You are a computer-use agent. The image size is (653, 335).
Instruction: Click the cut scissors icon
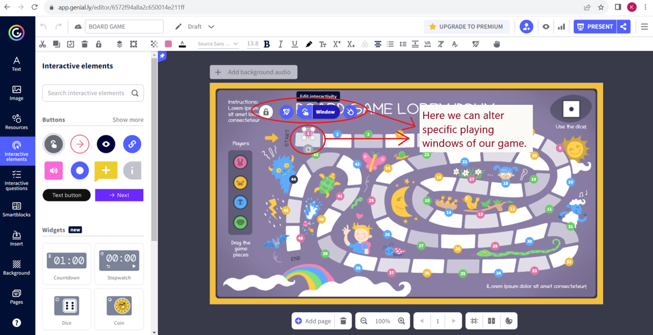coord(43,44)
